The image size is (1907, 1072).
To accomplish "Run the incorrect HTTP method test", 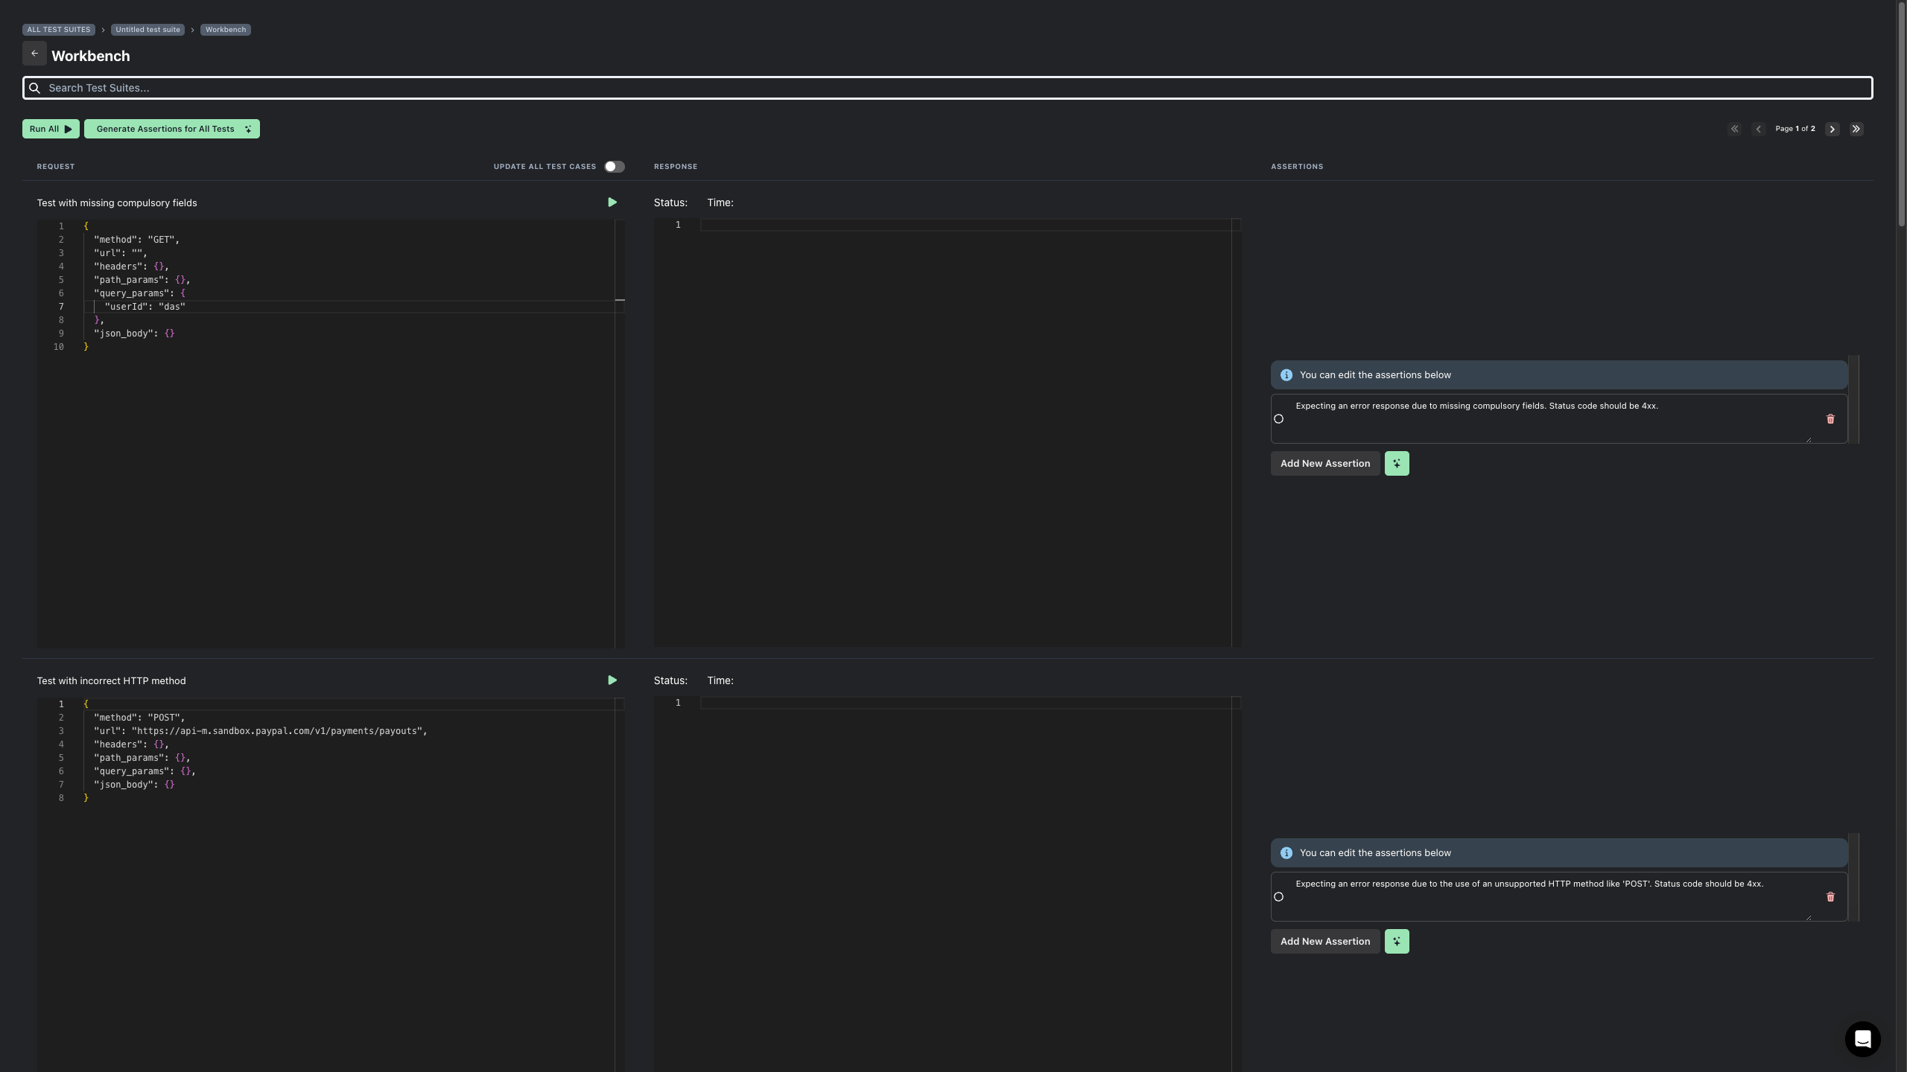I will (x=612, y=680).
